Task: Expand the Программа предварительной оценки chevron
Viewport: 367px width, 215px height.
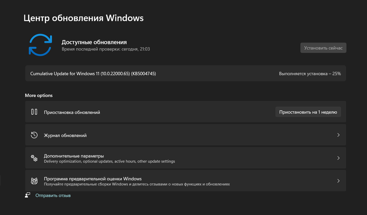Action: point(338,181)
